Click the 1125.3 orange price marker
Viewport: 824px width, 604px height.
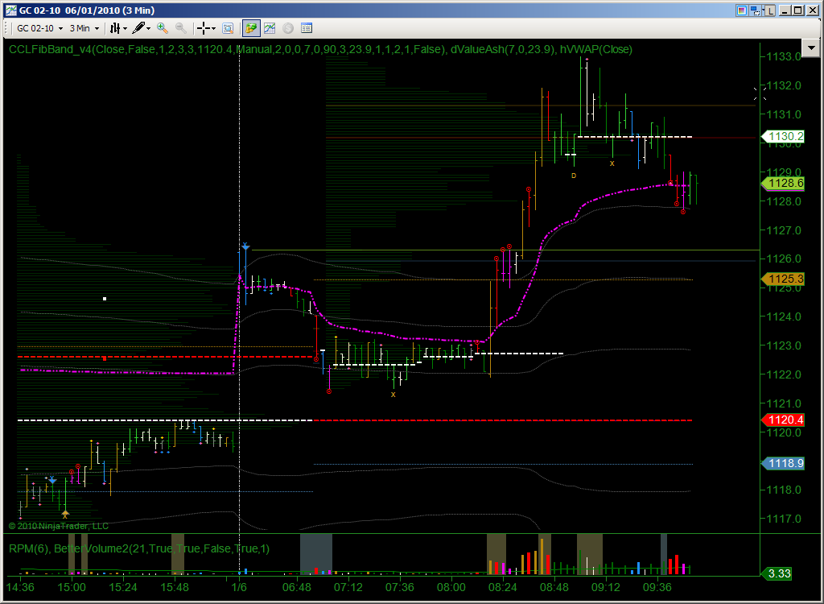click(783, 279)
